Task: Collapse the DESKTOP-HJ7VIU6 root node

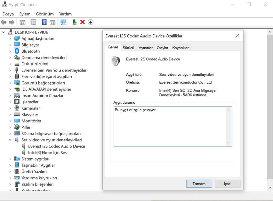Action: coord(3,32)
